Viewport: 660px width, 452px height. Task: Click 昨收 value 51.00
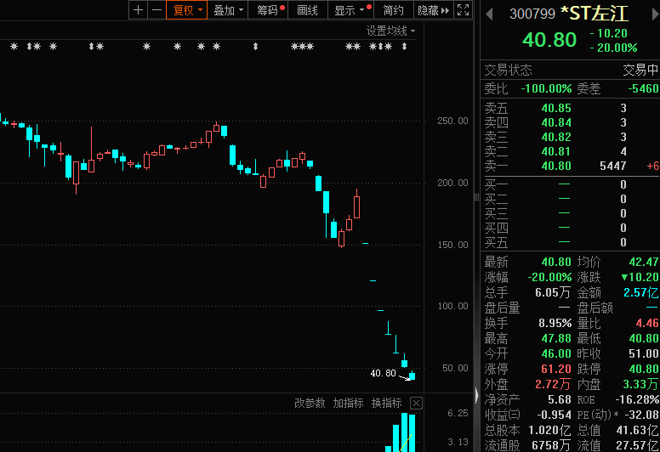tap(644, 353)
